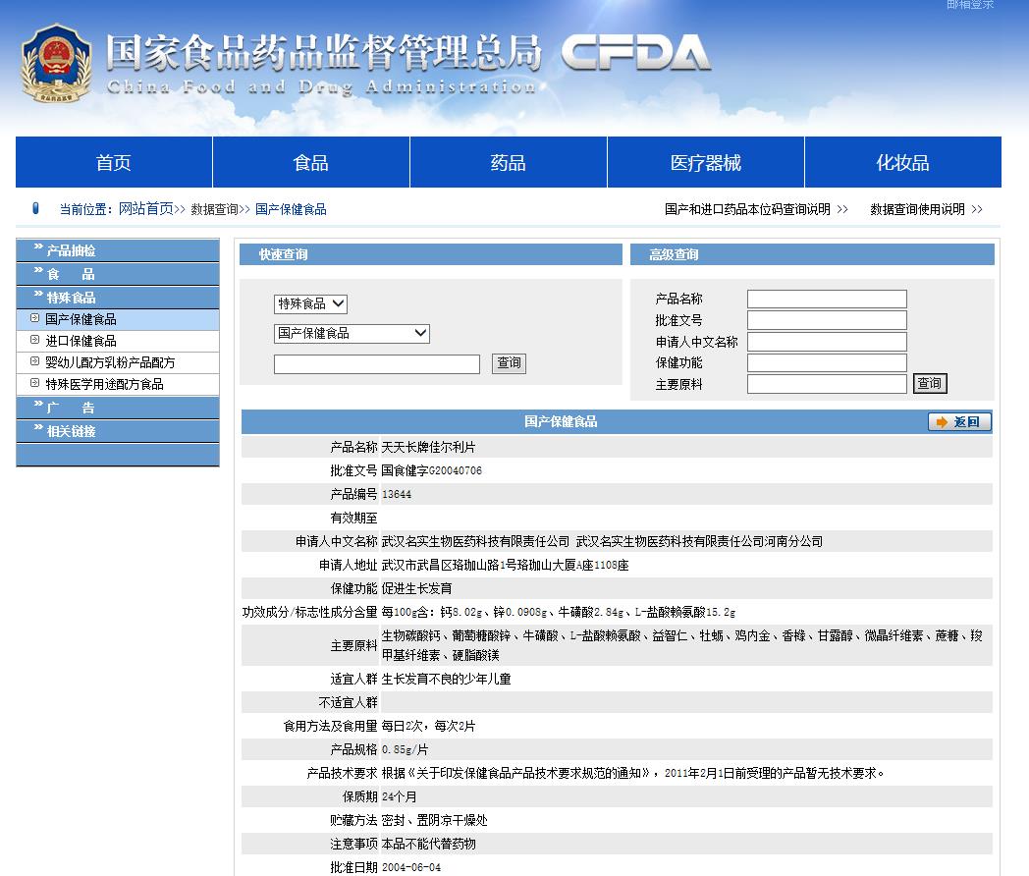Open the 药品 navigation tab
This screenshot has height=876, width=1029.
coord(509,162)
